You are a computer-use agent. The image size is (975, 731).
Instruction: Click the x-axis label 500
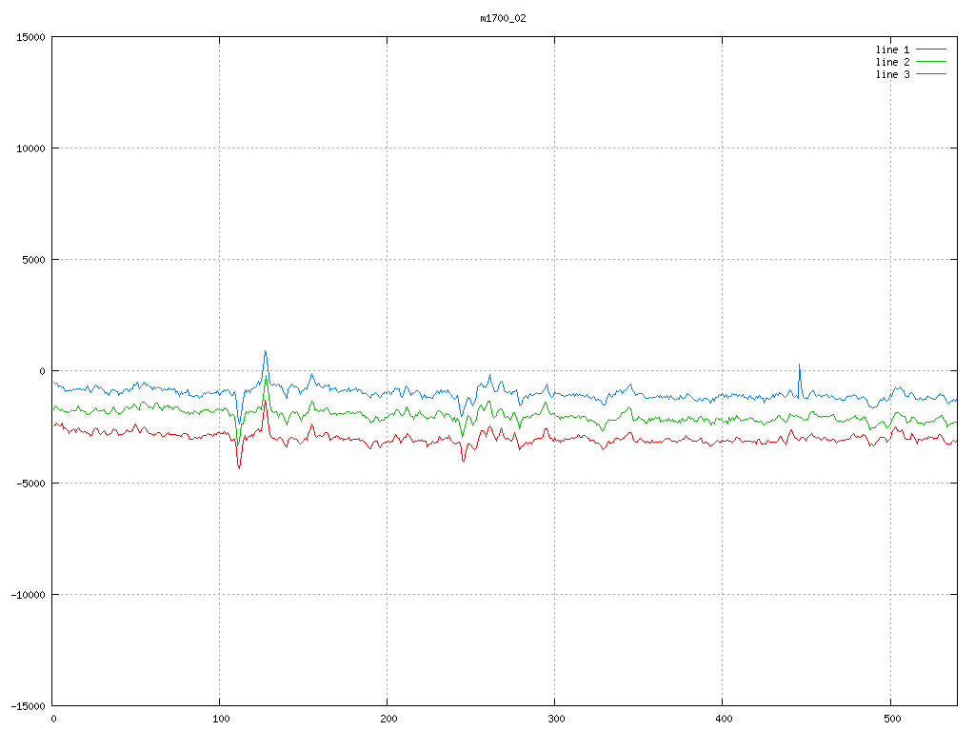[x=891, y=720]
